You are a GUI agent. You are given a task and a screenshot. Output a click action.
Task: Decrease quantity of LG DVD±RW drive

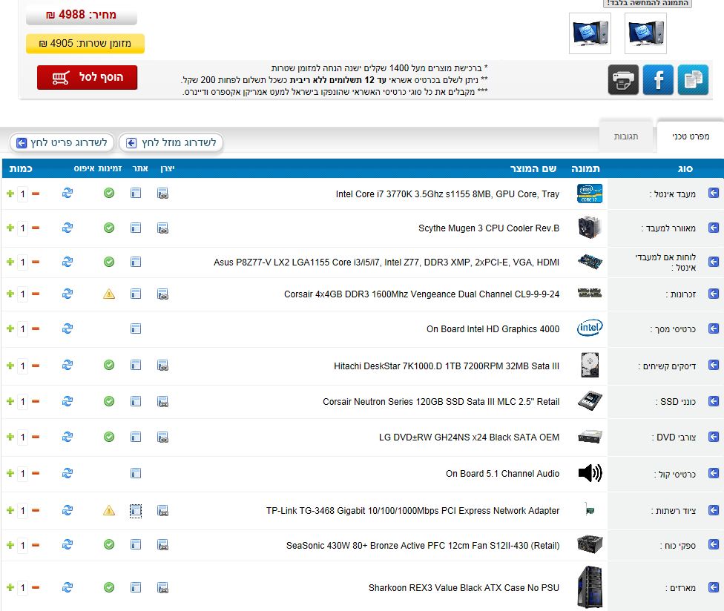36,437
